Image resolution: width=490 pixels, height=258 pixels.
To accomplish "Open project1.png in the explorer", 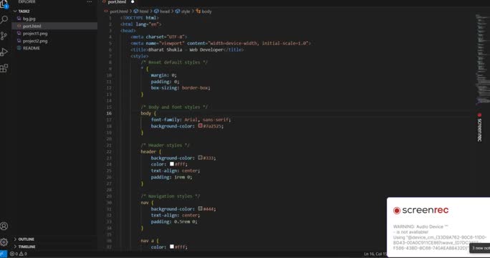I will tap(35, 34).
